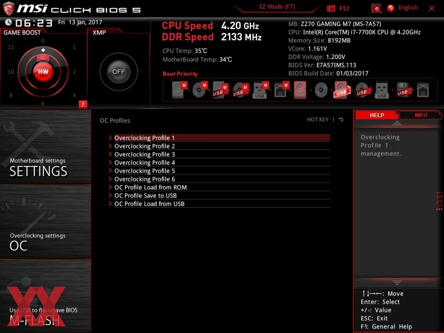Screen dimensions: 444x333
Task: Select the legacy CD/DVD boot icon without USB label
Action: click(x=321, y=90)
